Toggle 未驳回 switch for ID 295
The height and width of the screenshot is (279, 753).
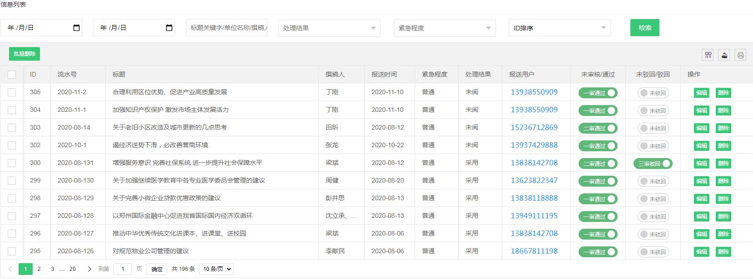[x=653, y=252]
